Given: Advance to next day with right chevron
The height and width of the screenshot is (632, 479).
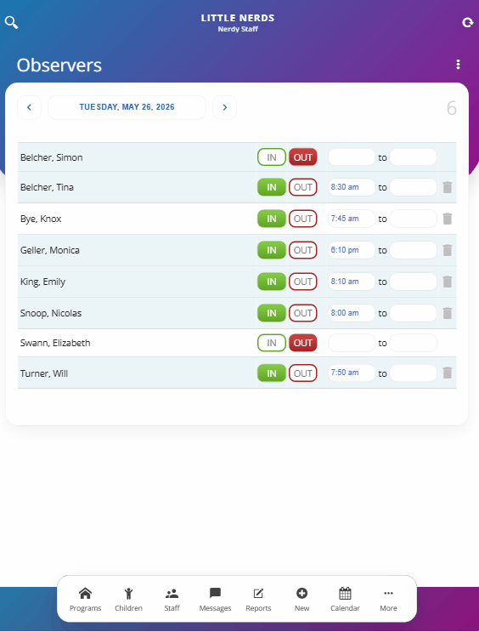Looking at the screenshot, I should click(224, 107).
